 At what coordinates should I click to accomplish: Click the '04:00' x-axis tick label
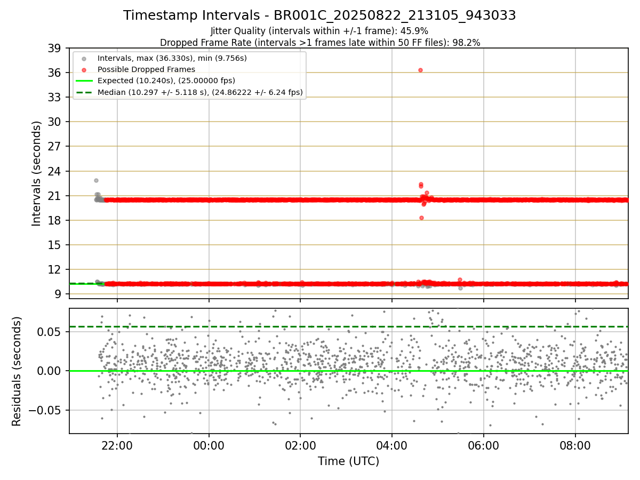pos(392,445)
